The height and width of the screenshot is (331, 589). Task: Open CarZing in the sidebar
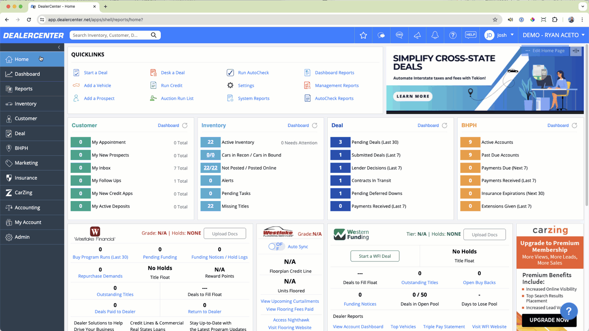(32, 192)
